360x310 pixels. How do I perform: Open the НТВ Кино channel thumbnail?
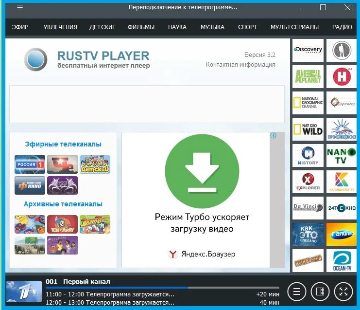pyautogui.click(x=30, y=185)
